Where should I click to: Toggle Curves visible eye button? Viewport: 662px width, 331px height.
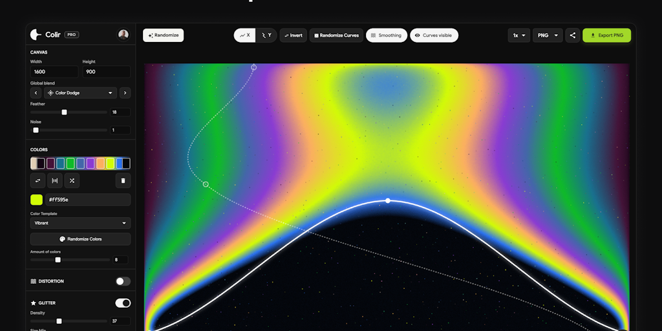(434, 36)
